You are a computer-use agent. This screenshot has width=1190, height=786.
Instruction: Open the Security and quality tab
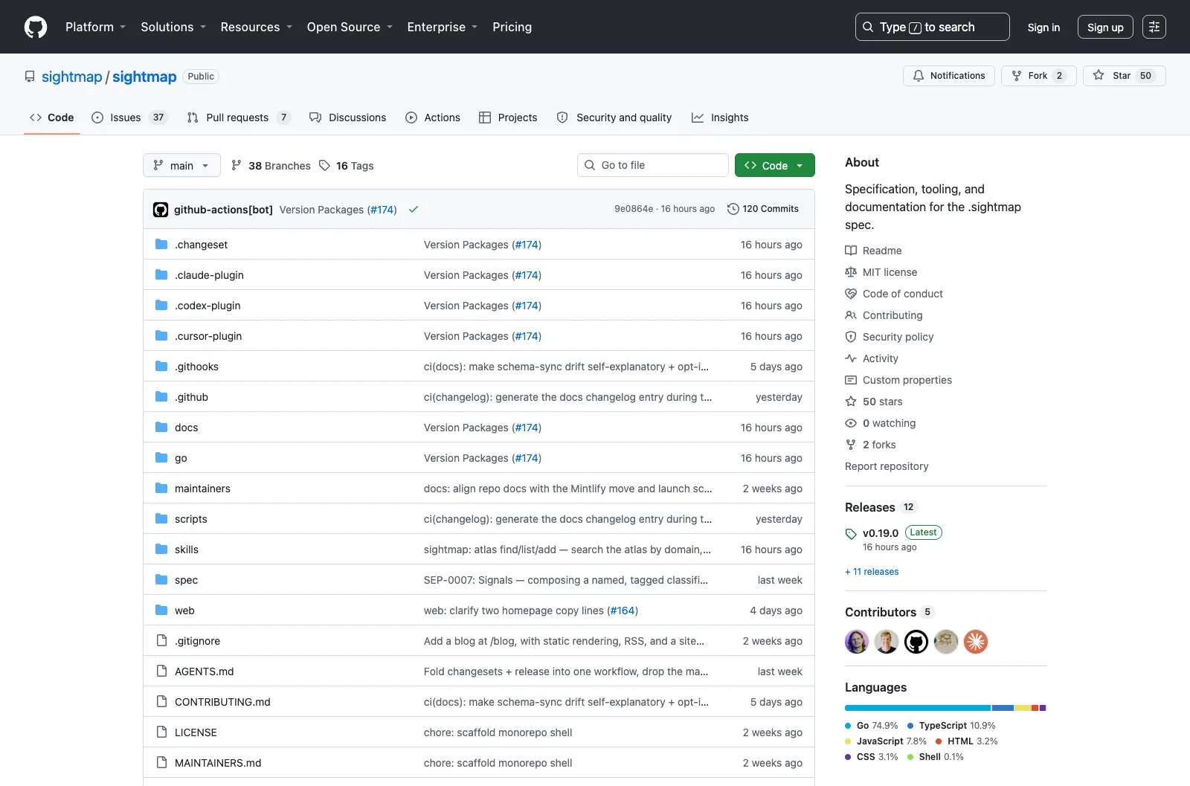614,117
